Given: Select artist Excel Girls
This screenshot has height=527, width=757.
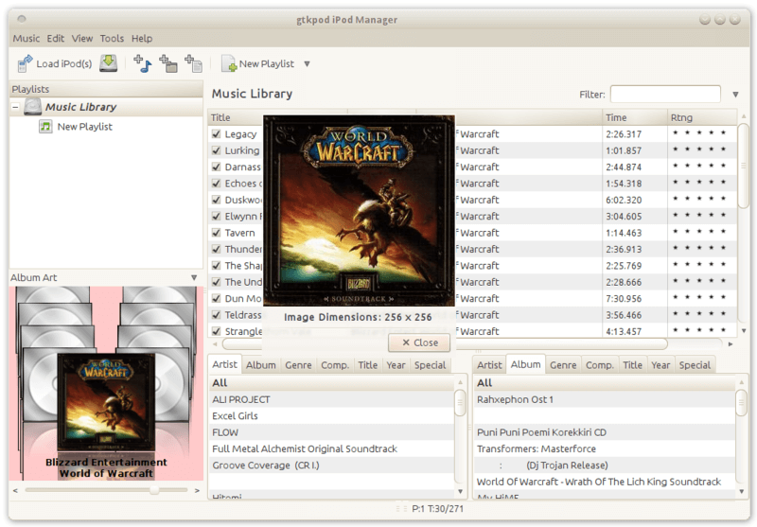Looking at the screenshot, I should tap(332, 416).
